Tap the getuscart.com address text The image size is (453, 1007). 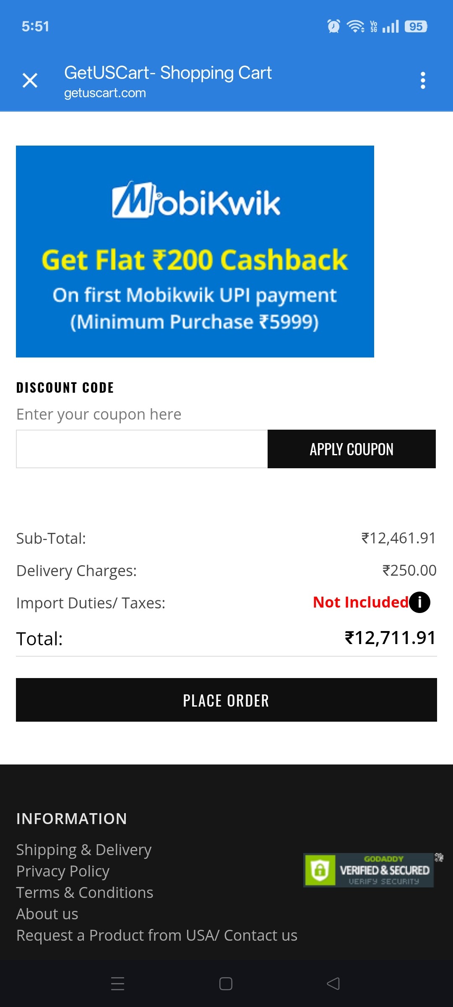105,93
